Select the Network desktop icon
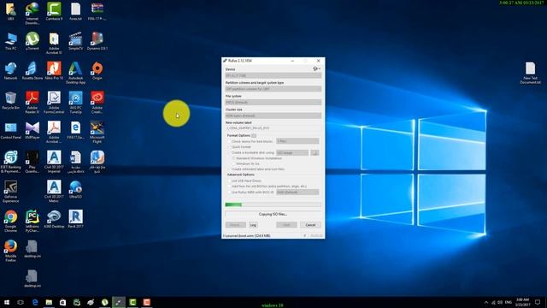The width and height of the screenshot is (547, 308). click(x=10, y=71)
